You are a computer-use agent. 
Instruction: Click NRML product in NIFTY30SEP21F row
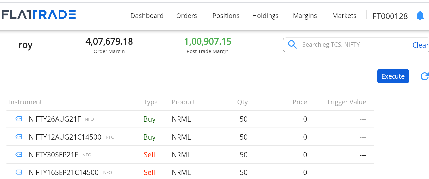pyautogui.click(x=181, y=155)
